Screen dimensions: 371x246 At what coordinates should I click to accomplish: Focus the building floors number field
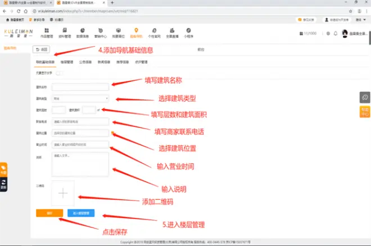coord(58,110)
